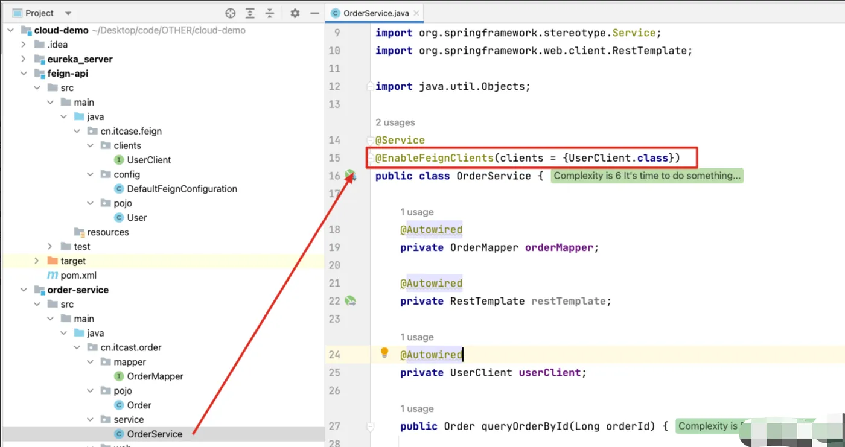Collapse the order-service module
This screenshot has width=845, height=447.
pos(24,290)
